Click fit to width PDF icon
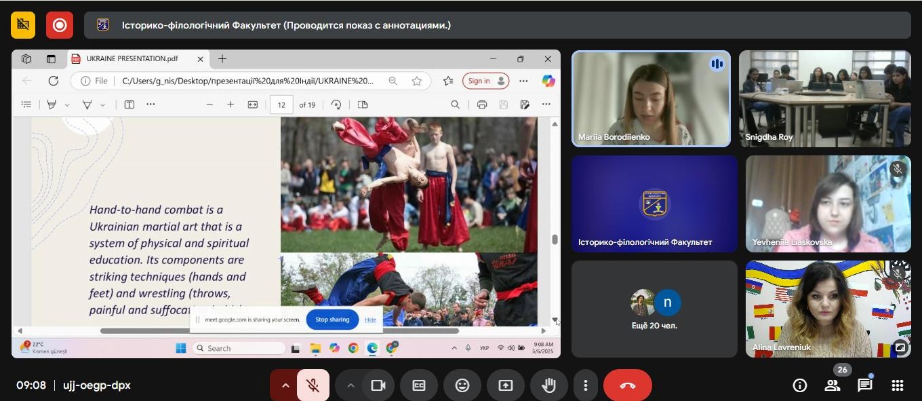Image resolution: width=922 pixels, height=401 pixels. (x=253, y=104)
